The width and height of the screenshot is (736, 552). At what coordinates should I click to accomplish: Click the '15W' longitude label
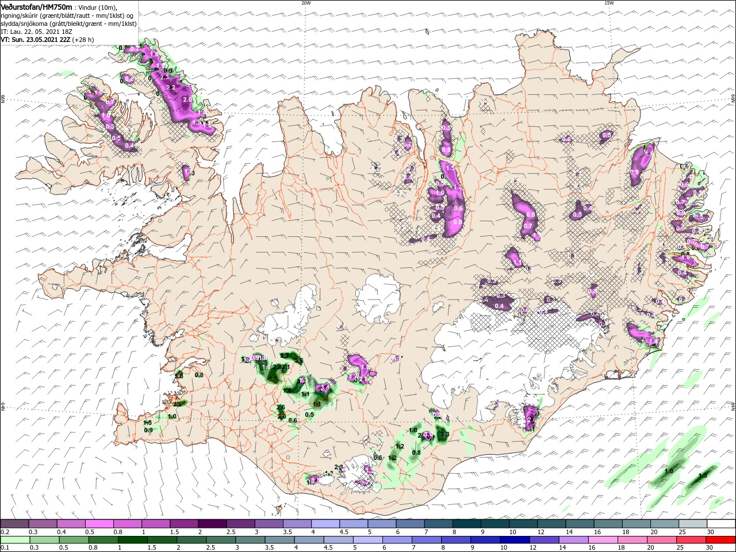click(x=609, y=3)
